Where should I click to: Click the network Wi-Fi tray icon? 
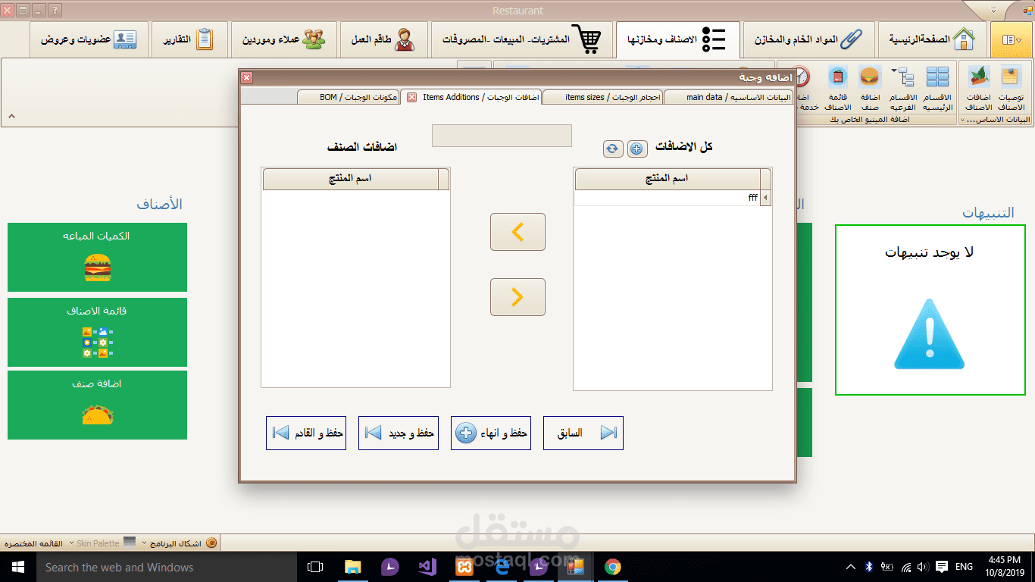coord(906,567)
